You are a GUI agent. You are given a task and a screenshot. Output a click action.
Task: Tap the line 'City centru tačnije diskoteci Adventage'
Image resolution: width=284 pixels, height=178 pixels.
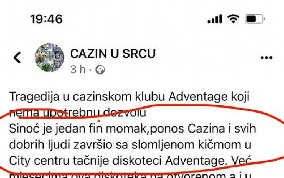(x=131, y=161)
